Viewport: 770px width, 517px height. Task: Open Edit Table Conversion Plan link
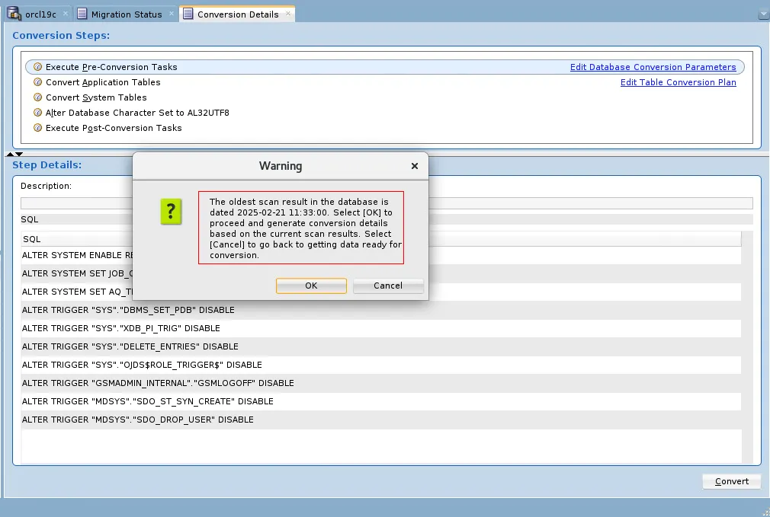(x=678, y=82)
